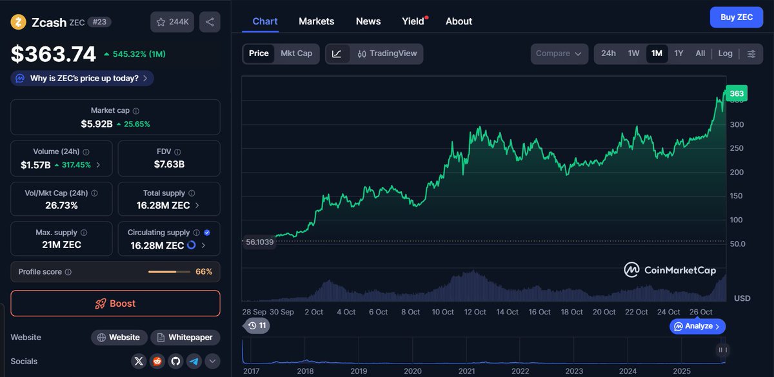Image resolution: width=774 pixels, height=377 pixels.
Task: Click the green 363 current price label
Action: click(737, 93)
